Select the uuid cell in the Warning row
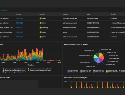The width and height of the screenshot is (125, 95). (x=93, y=28)
